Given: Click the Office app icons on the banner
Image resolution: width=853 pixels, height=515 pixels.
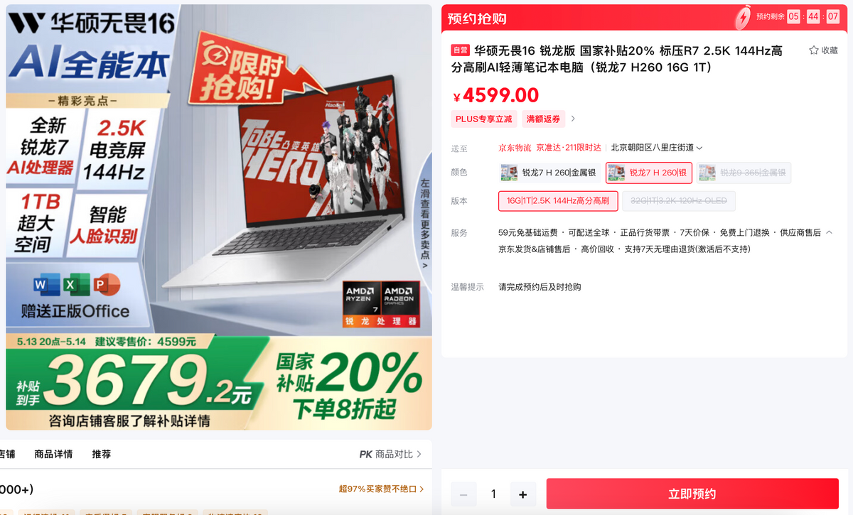Looking at the screenshot, I should pos(77,286).
